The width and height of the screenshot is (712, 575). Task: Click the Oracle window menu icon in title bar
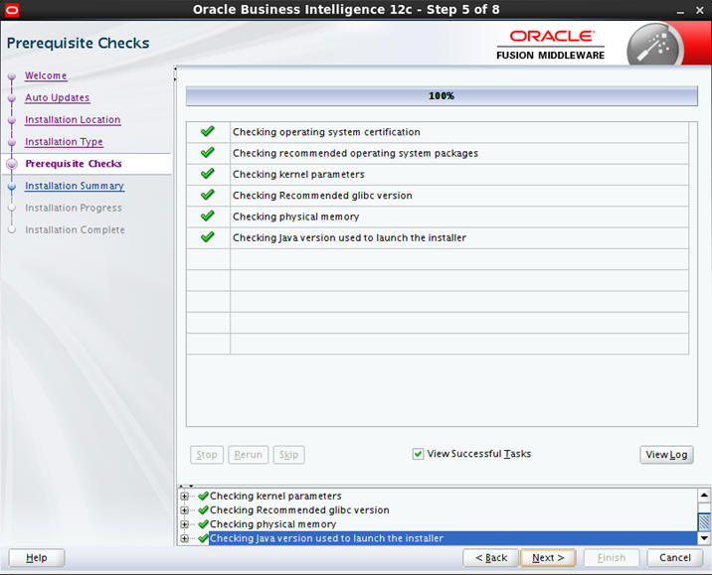point(11,10)
